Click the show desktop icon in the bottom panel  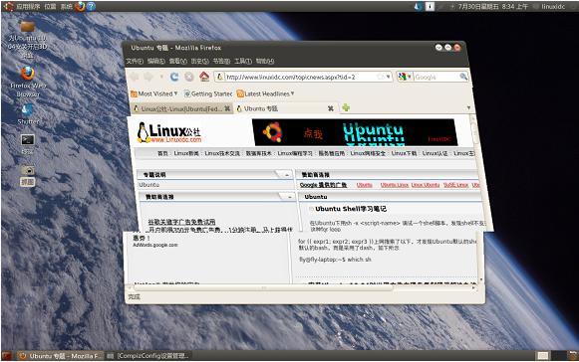tap(7, 356)
